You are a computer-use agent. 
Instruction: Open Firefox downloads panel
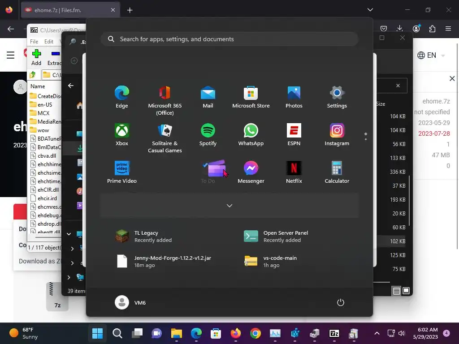coord(399,28)
